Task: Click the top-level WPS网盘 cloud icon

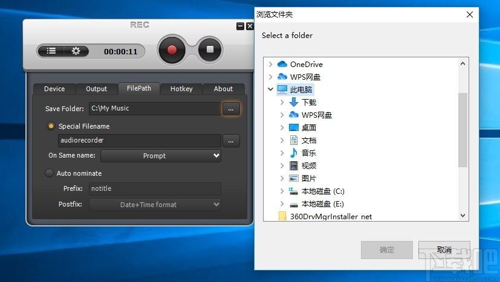Action: click(282, 77)
